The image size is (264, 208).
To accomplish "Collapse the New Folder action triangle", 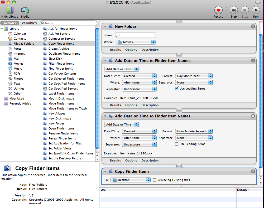I will 105,27.
